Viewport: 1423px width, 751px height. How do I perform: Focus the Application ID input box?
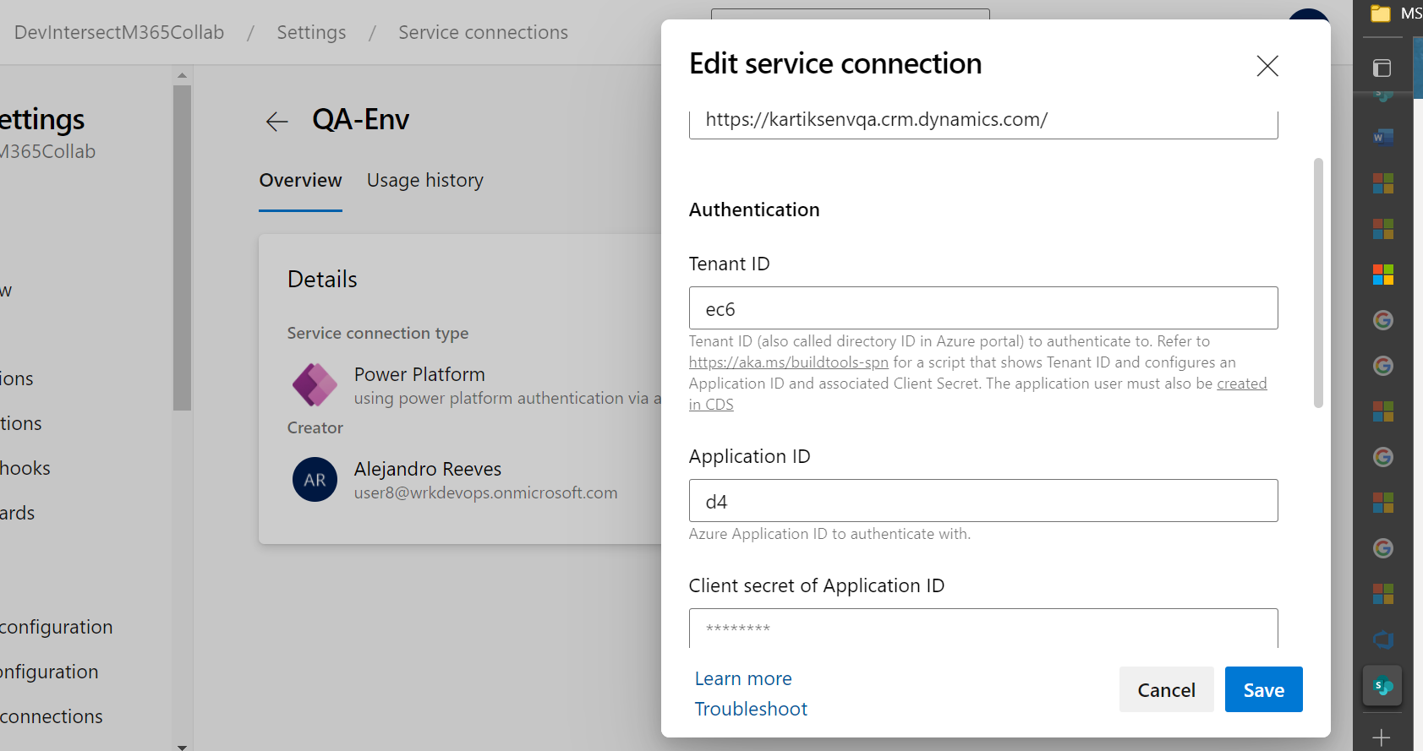click(982, 501)
